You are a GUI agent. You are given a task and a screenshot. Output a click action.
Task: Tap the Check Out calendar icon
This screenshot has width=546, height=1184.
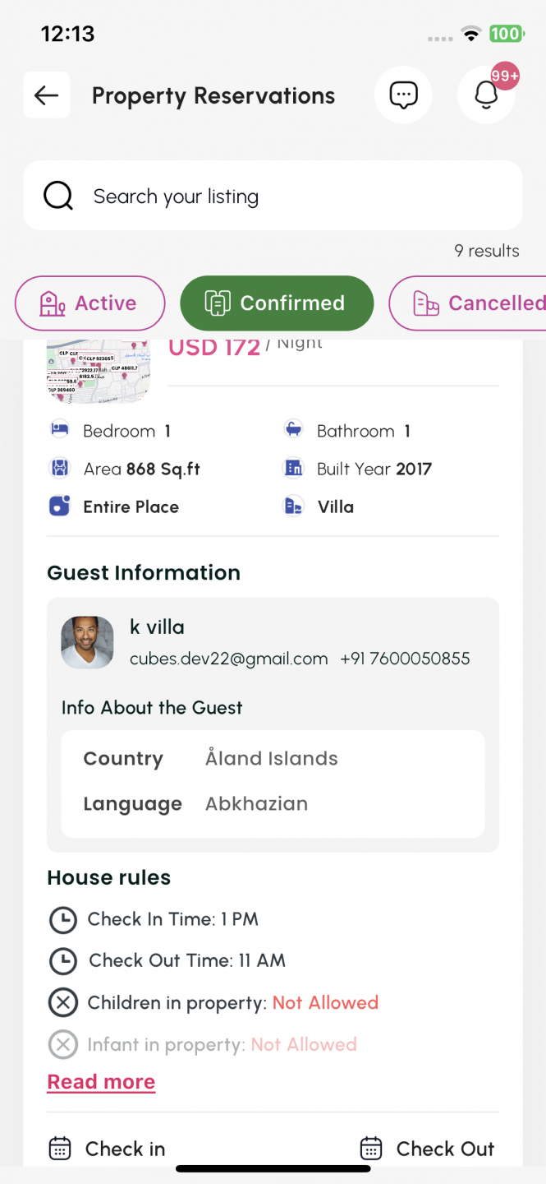pos(371,1148)
